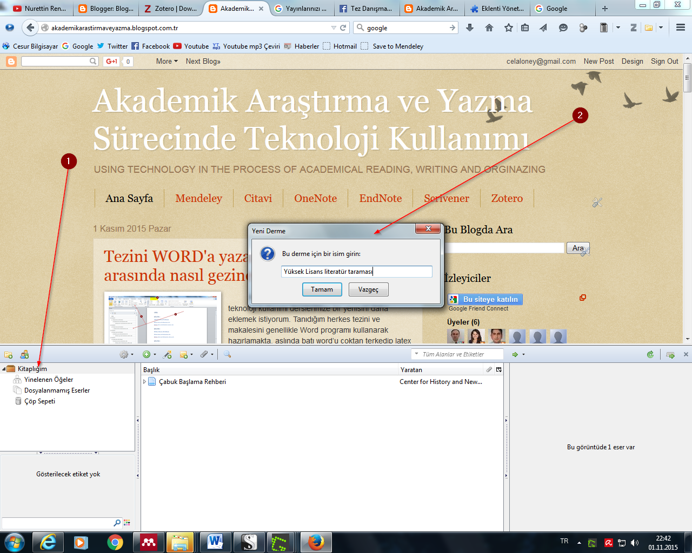Open the blog post thumbnail image

[163, 319]
